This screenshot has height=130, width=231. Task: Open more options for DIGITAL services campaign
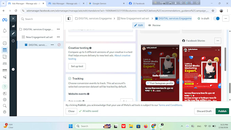pyautogui.click(x=58, y=29)
